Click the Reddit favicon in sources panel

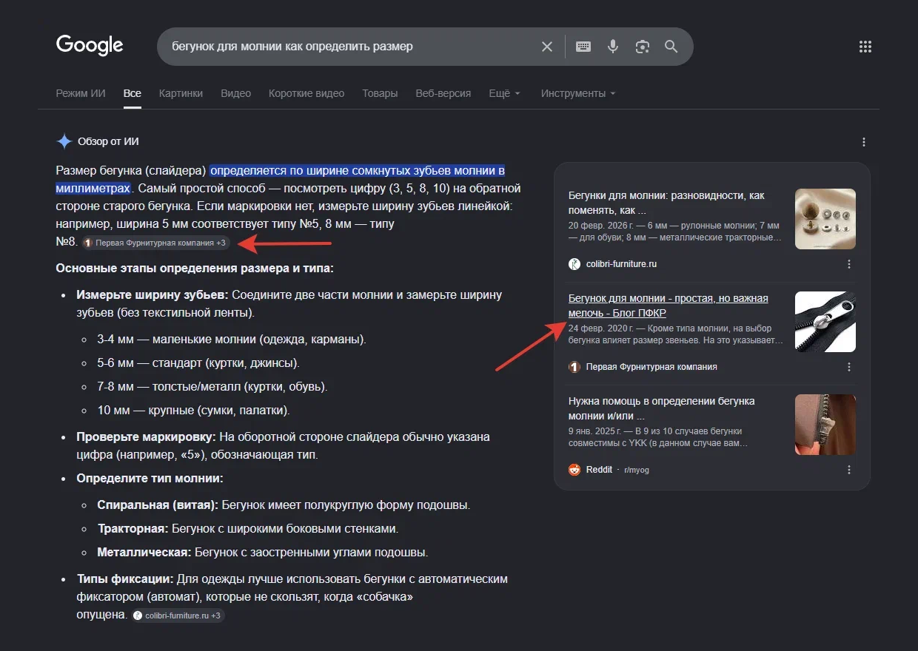click(x=574, y=470)
